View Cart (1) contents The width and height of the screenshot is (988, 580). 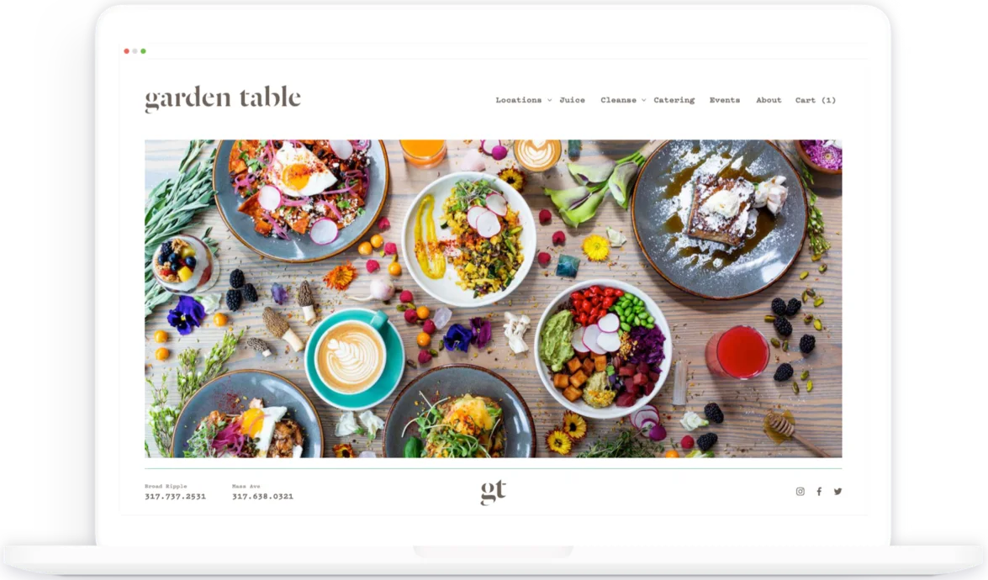(x=816, y=100)
